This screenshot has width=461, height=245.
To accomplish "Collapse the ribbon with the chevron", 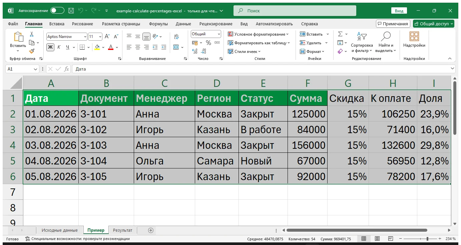I will [x=450, y=59].
